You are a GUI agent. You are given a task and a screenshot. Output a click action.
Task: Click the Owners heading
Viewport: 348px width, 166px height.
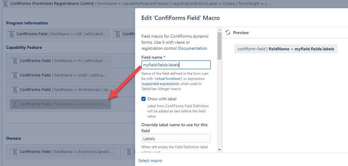[x=14, y=138]
